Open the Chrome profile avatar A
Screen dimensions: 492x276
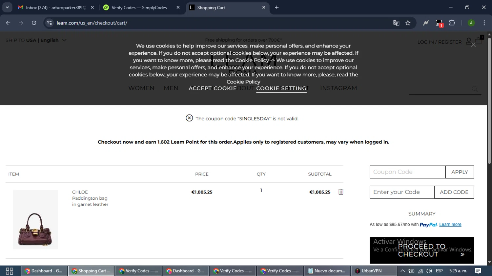(x=471, y=23)
